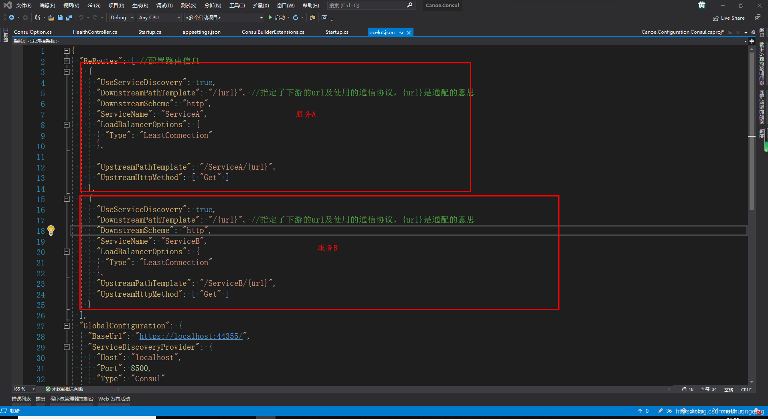The image size is (768, 419).
Task: Click the Live Share icon
Action: 715,18
